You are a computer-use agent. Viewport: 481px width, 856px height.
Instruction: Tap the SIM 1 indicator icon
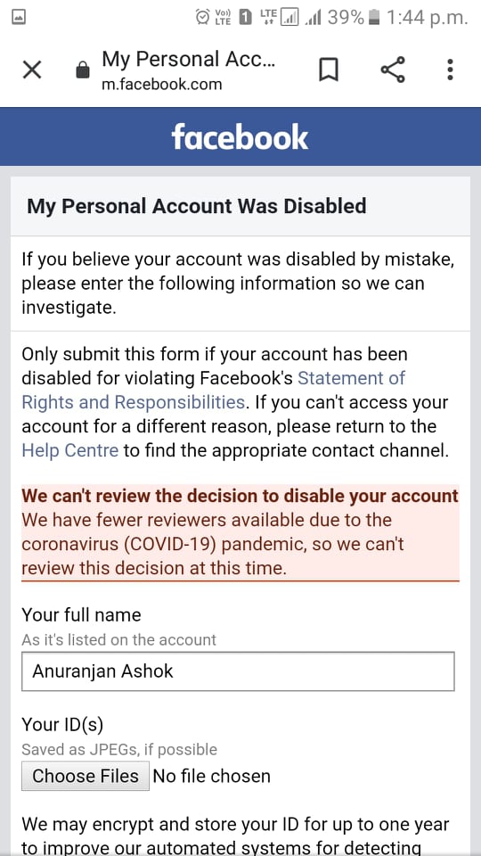pyautogui.click(x=246, y=18)
